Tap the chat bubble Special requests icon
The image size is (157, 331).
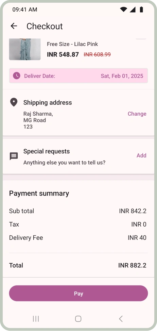(14, 156)
